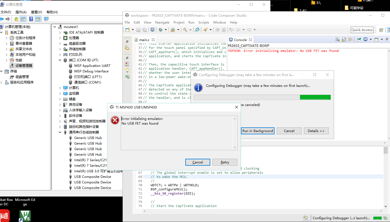This screenshot has height=222, width=390.
Task: Close the Console tab
Action: pos(250,40)
